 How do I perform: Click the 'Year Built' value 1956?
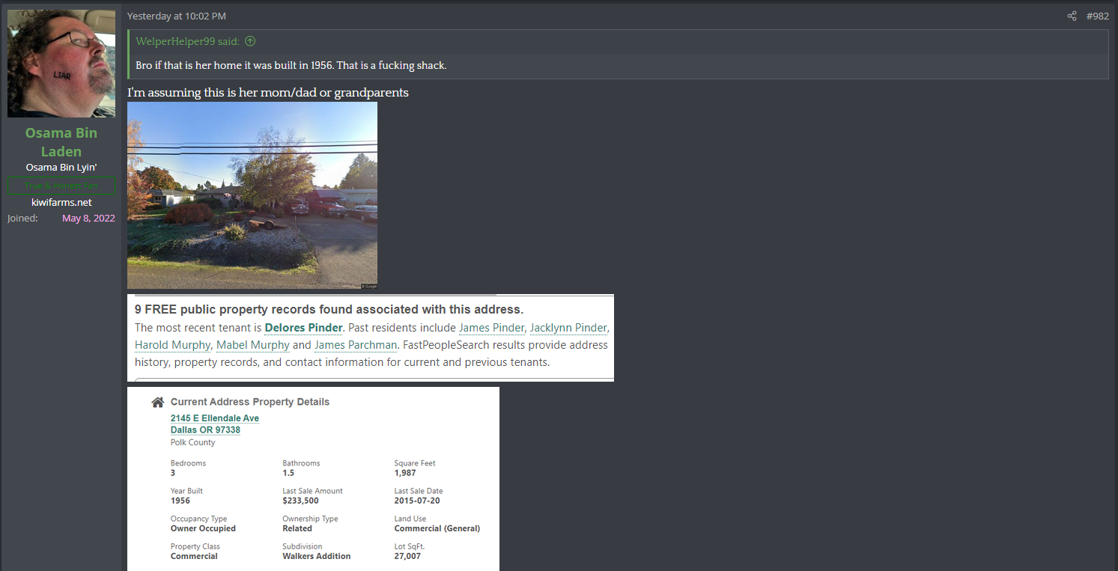180,501
